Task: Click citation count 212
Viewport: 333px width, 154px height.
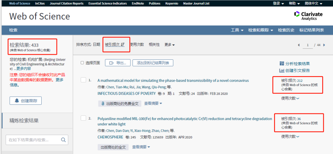Action: 300,81
